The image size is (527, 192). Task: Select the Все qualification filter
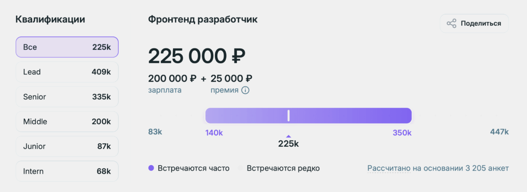coord(67,47)
